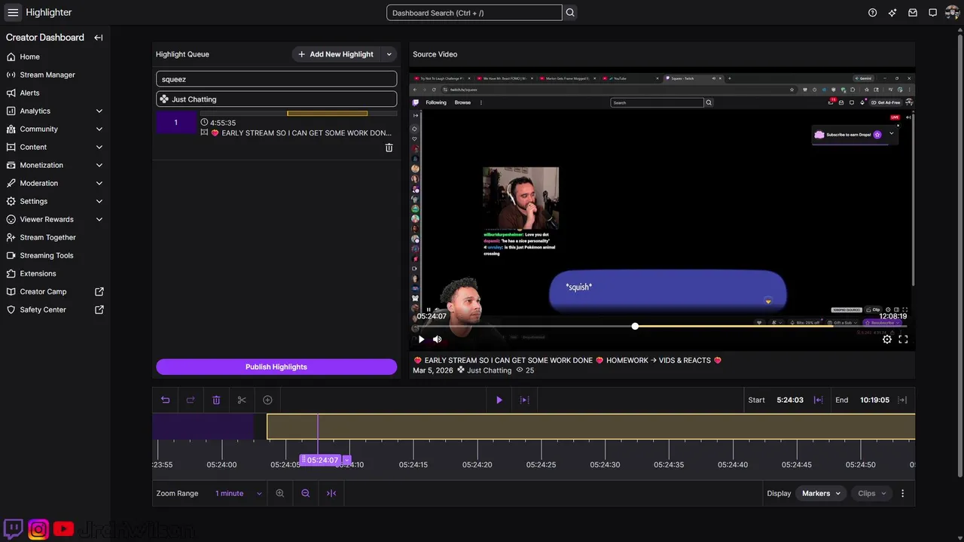Viewport: 964px width, 542px height.
Task: Open the help question mark icon
Action: click(x=872, y=13)
